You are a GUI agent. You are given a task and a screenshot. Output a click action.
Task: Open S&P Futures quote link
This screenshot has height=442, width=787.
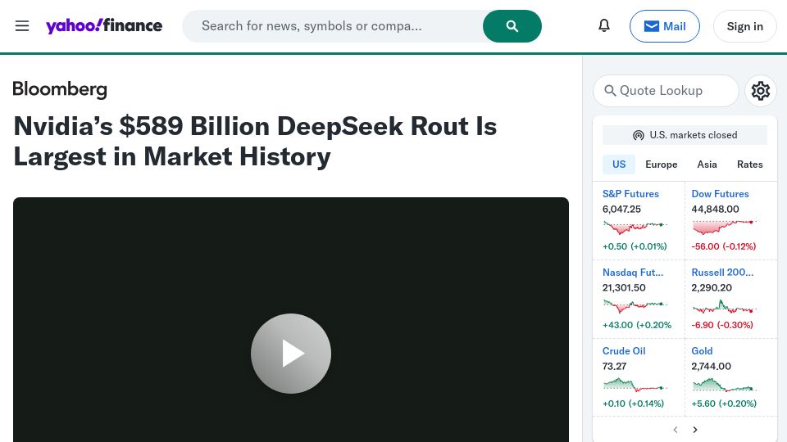point(630,194)
